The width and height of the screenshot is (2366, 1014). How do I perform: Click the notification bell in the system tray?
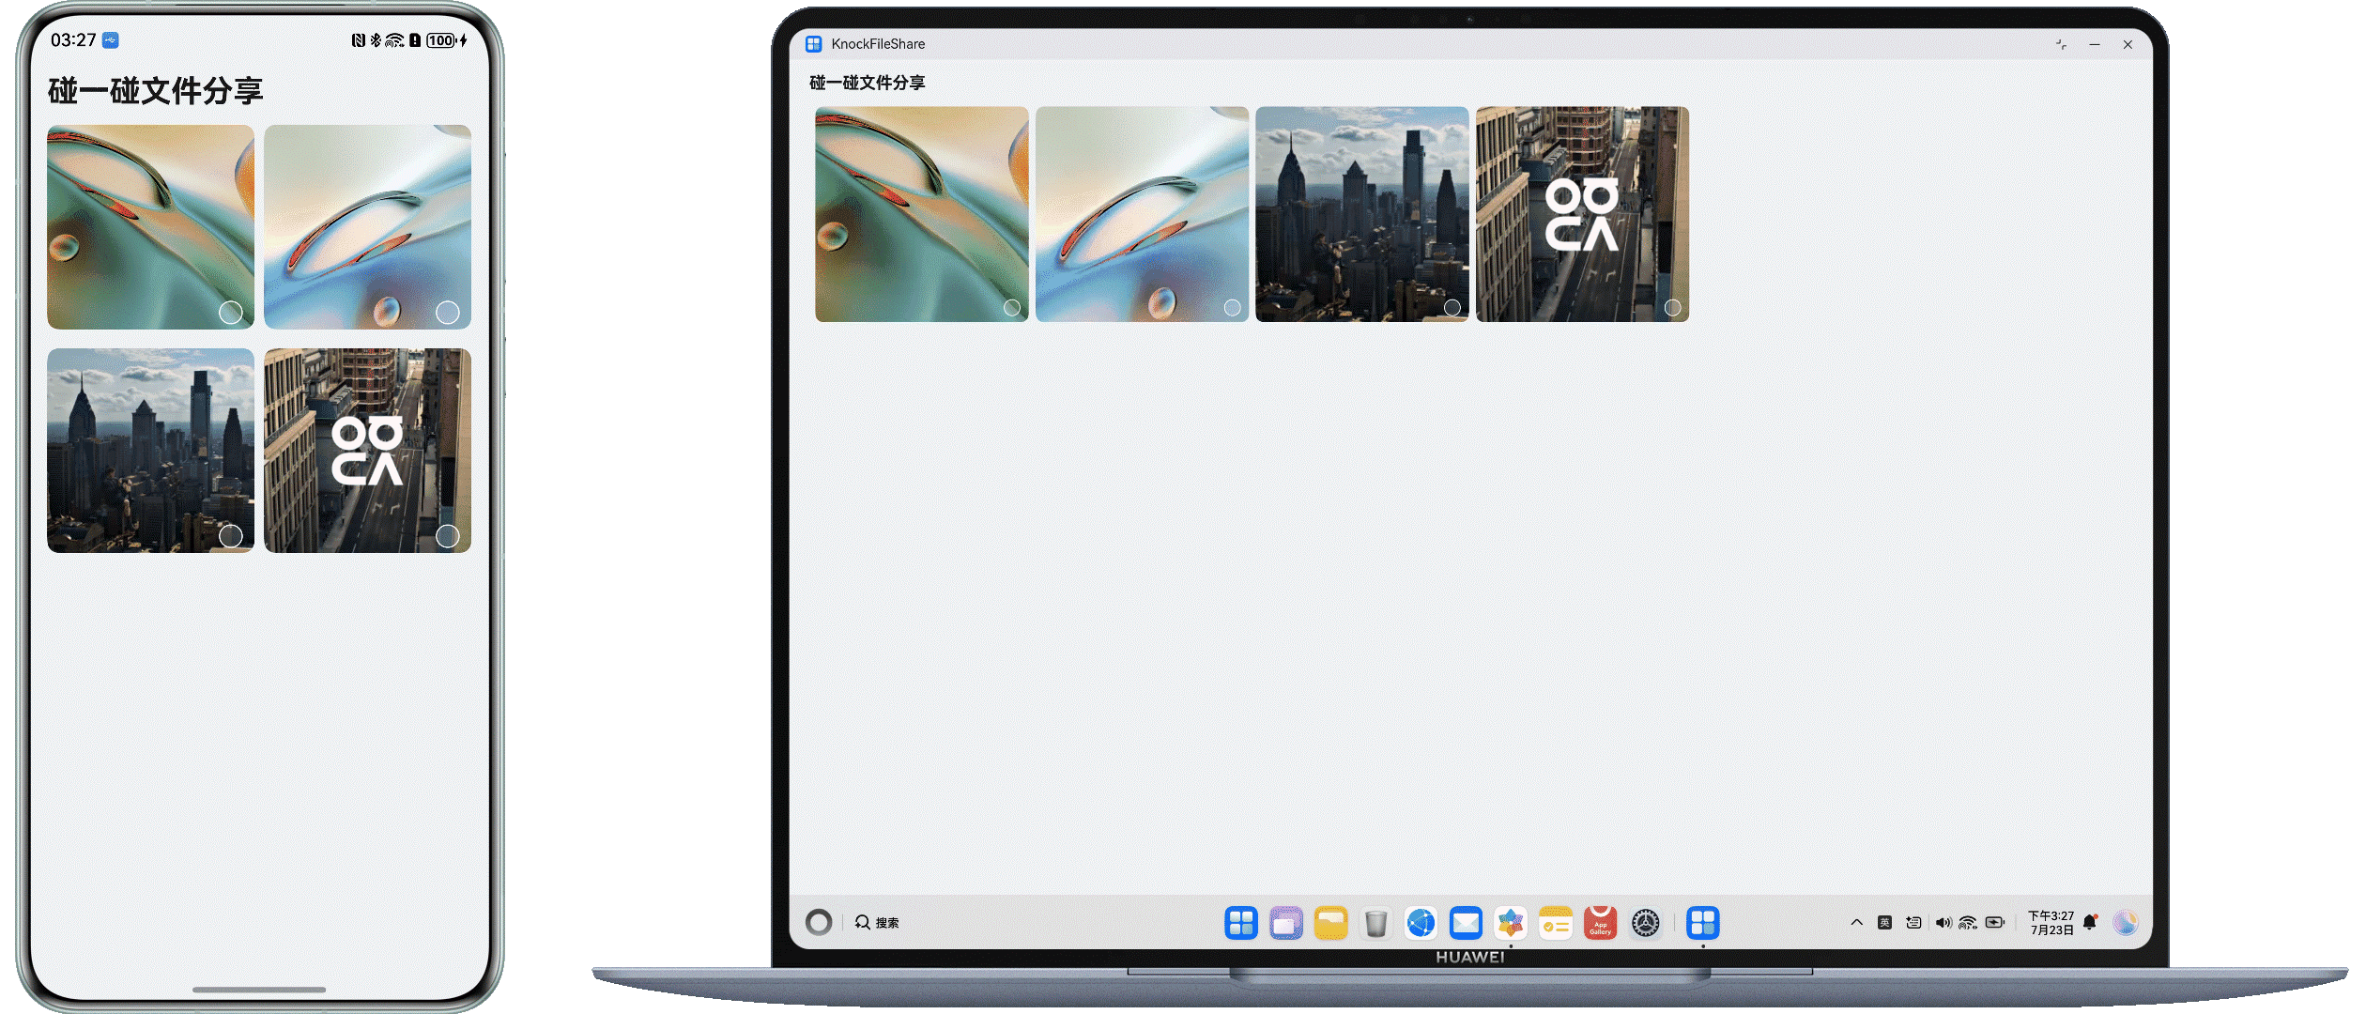pyautogui.click(x=2089, y=922)
